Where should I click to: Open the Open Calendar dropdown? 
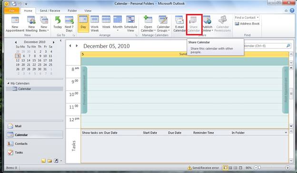148,24
